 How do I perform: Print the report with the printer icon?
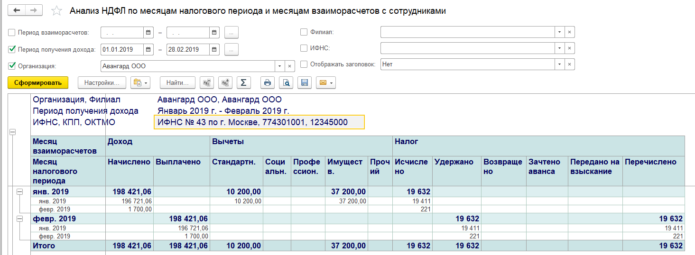(x=268, y=82)
